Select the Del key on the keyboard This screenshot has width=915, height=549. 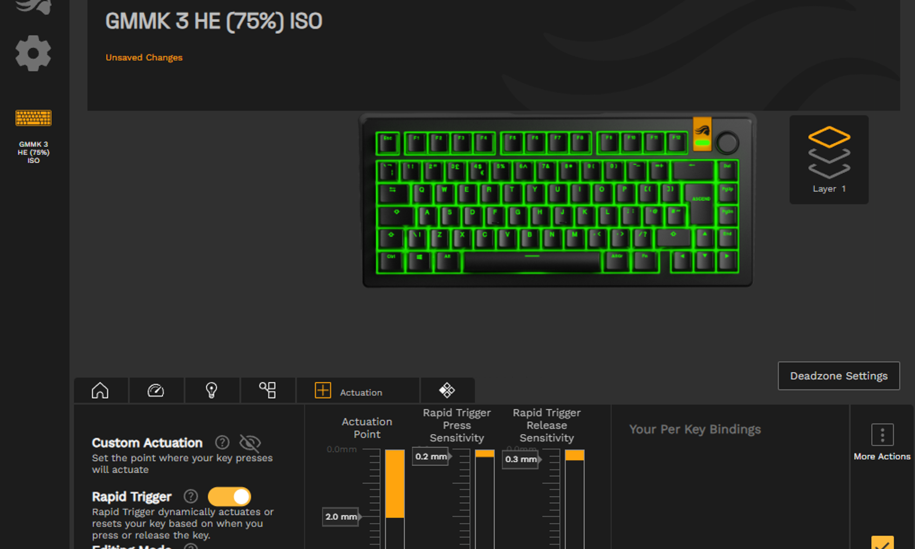(727, 171)
